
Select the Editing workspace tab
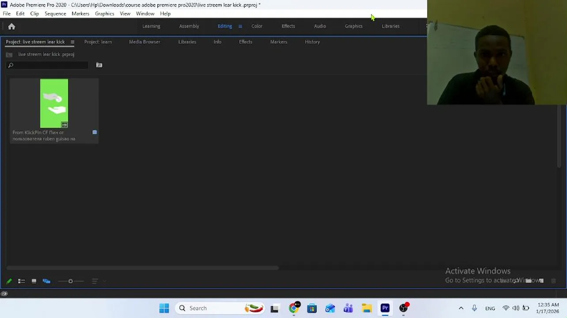pyautogui.click(x=225, y=26)
